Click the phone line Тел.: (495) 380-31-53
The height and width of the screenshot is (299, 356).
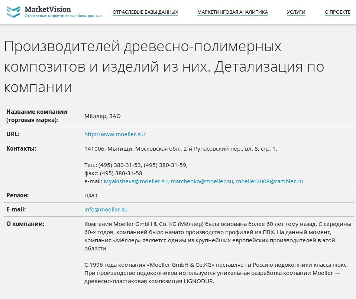136,165
